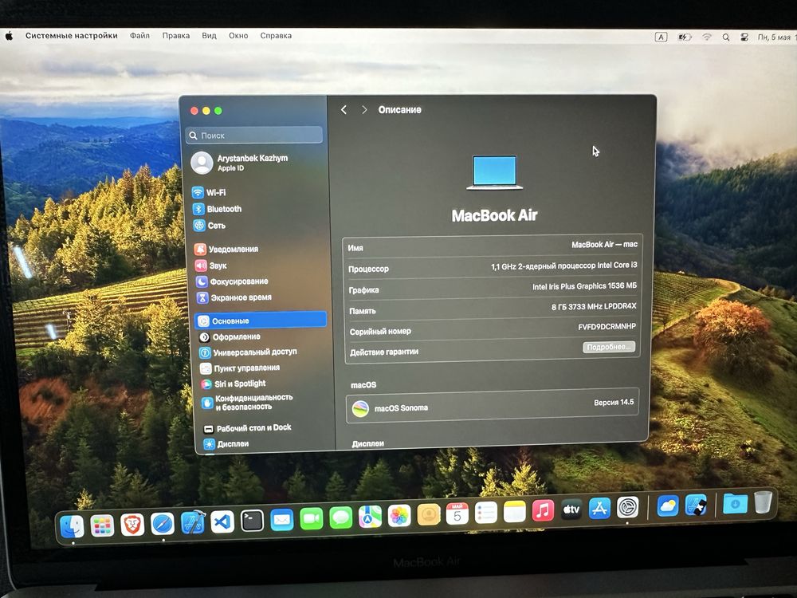Click serial number FVFD9DCRMNHP

point(607,327)
